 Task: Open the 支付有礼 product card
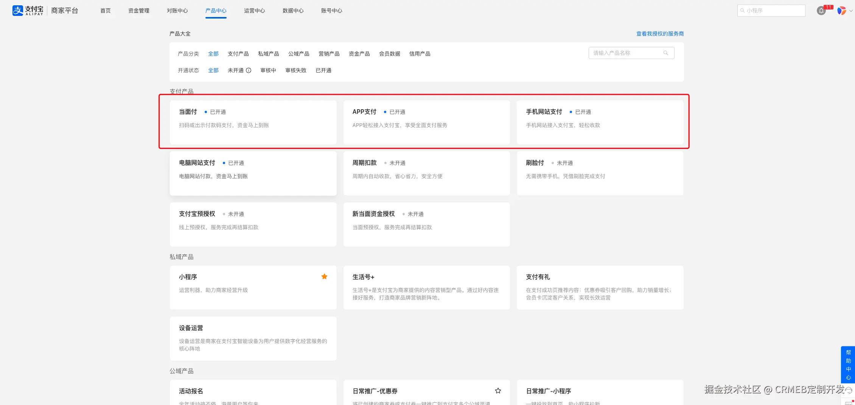click(x=600, y=287)
